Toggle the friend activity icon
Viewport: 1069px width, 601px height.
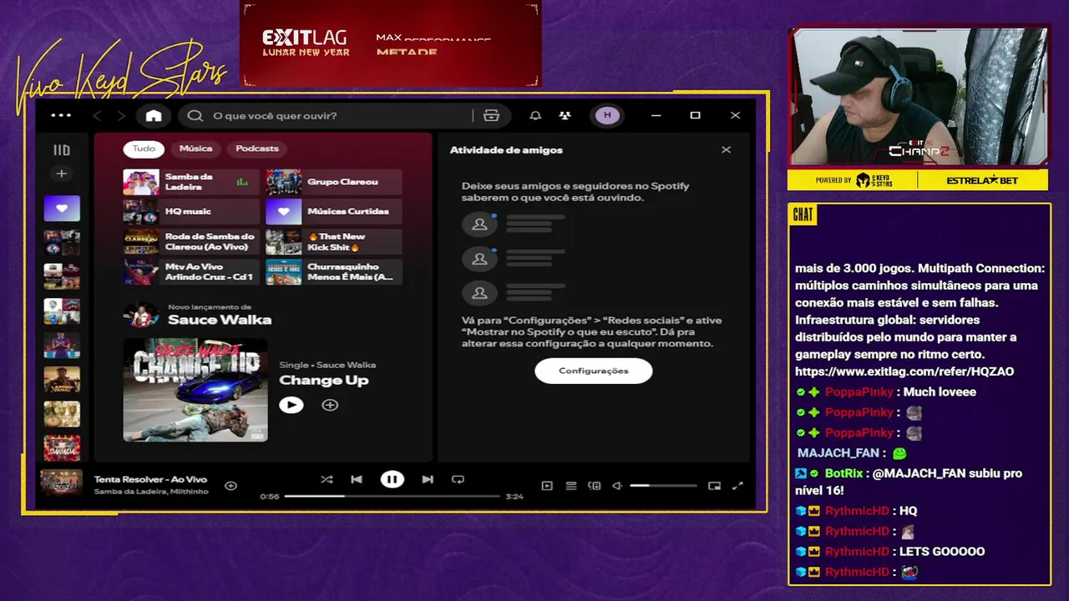coord(565,115)
